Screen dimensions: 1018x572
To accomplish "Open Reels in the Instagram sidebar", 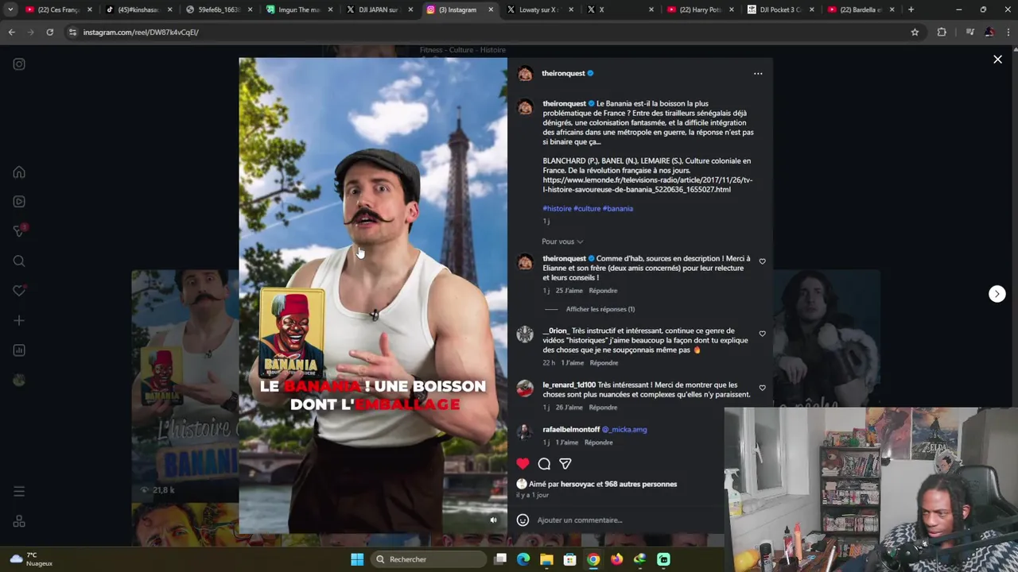I will (x=19, y=202).
